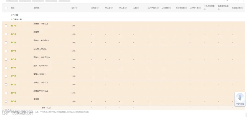Click audience name 宝宝女 三岁以上
This screenshot has height=117, width=247.
point(40,49)
